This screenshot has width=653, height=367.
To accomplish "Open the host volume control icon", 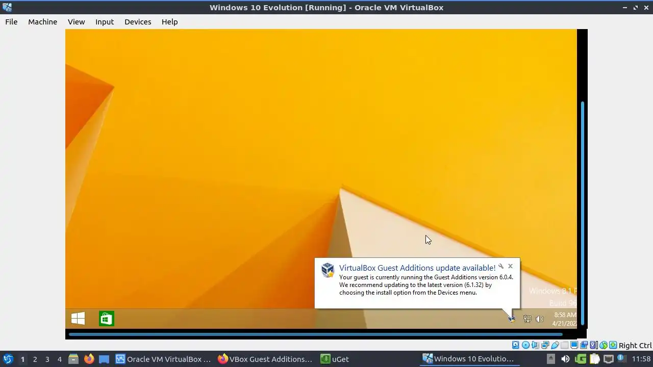I will point(565,359).
